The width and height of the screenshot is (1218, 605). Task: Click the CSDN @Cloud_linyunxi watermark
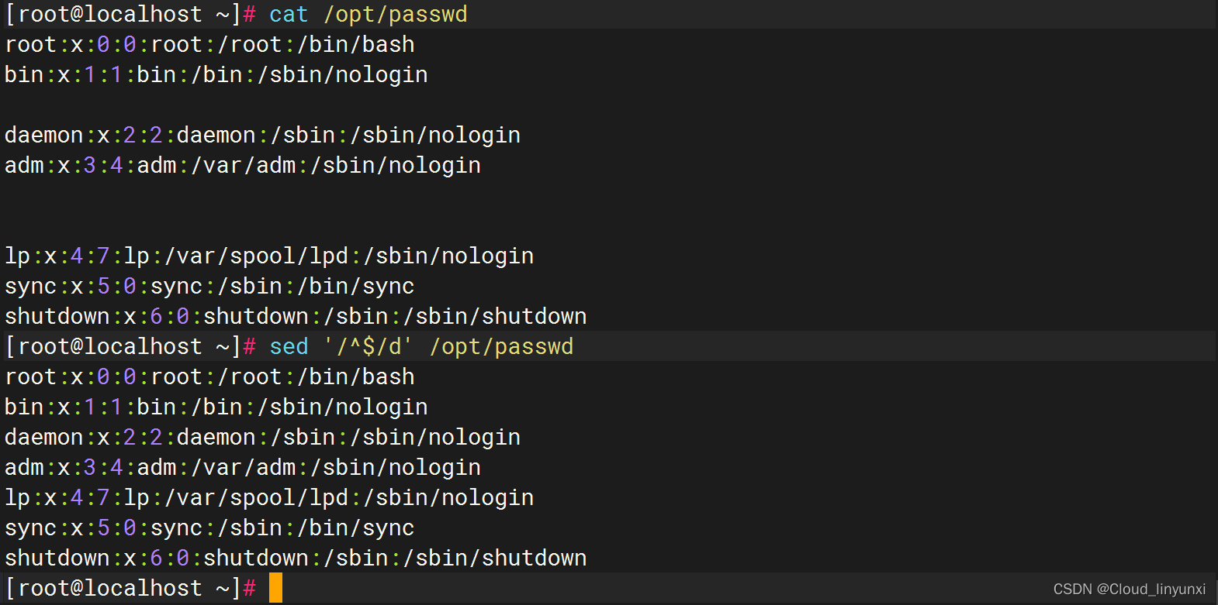[x=1130, y=590]
